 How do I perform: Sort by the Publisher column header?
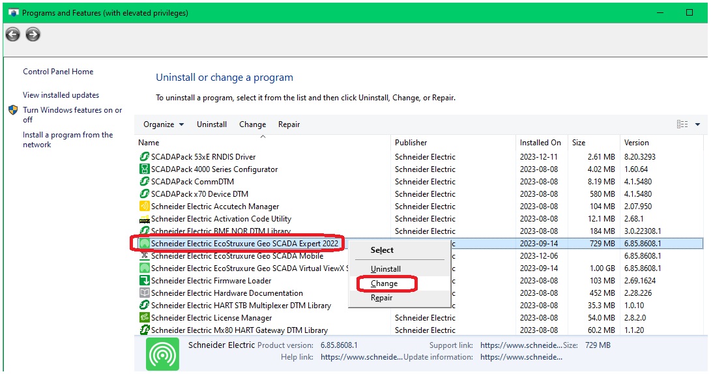pos(411,143)
